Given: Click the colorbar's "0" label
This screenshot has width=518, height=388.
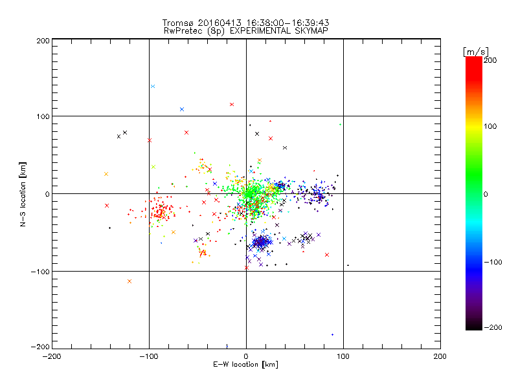Looking at the screenshot, I should [486, 194].
